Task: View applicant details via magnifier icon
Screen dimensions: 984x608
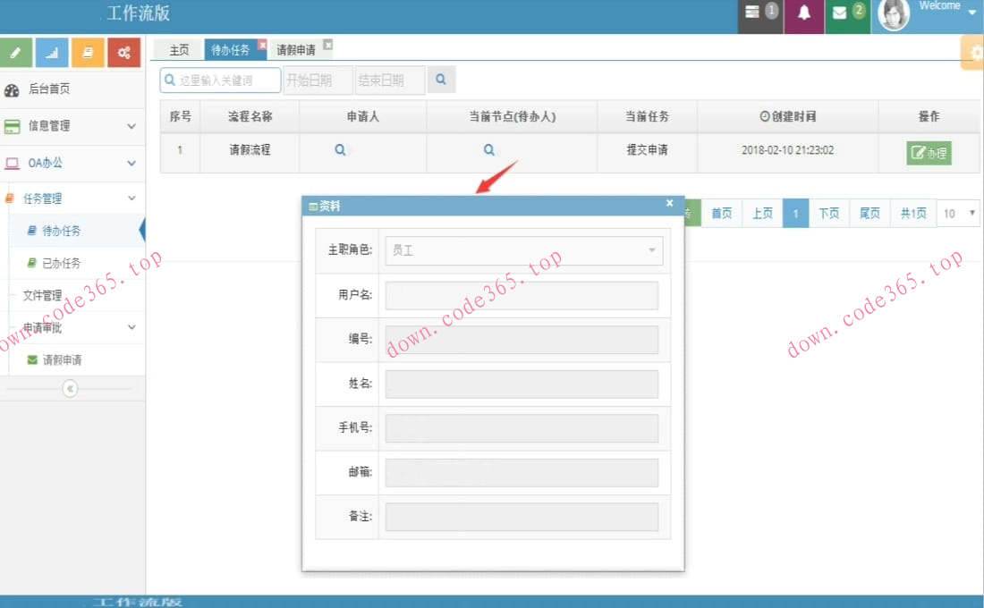Action: point(340,150)
